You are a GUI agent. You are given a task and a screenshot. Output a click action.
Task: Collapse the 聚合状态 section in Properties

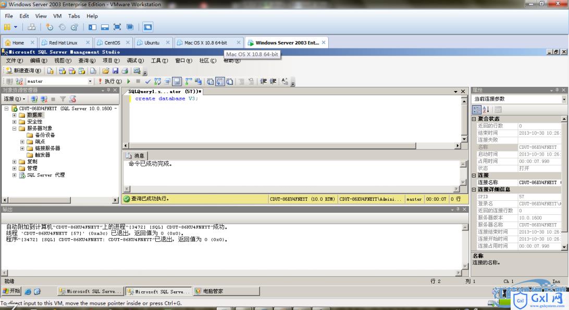pos(474,119)
